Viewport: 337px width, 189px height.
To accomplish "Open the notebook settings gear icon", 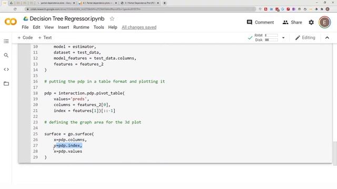I will tap(311, 22).
